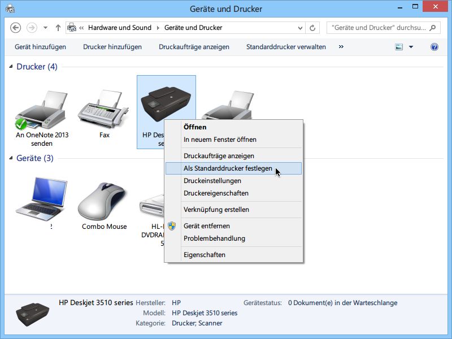This screenshot has height=339, width=452.
Task: Click the Geräte (3) group heading
Action: coord(35,158)
